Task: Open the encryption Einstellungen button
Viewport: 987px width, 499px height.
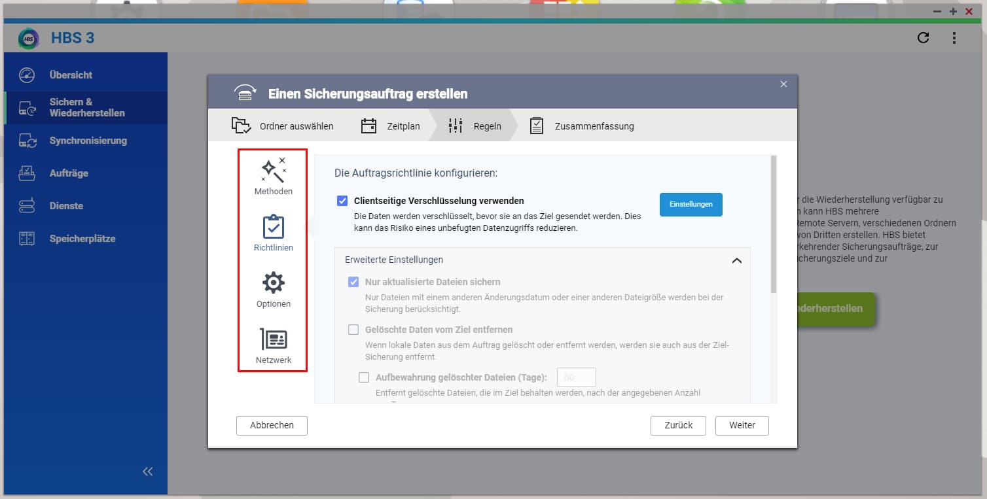Action: click(x=691, y=204)
